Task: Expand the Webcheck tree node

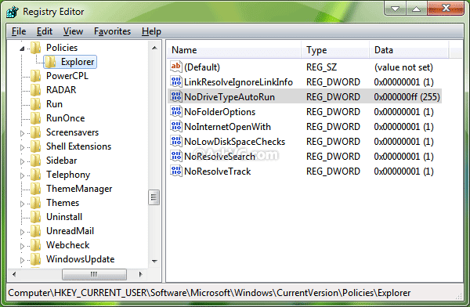Action: [22, 246]
